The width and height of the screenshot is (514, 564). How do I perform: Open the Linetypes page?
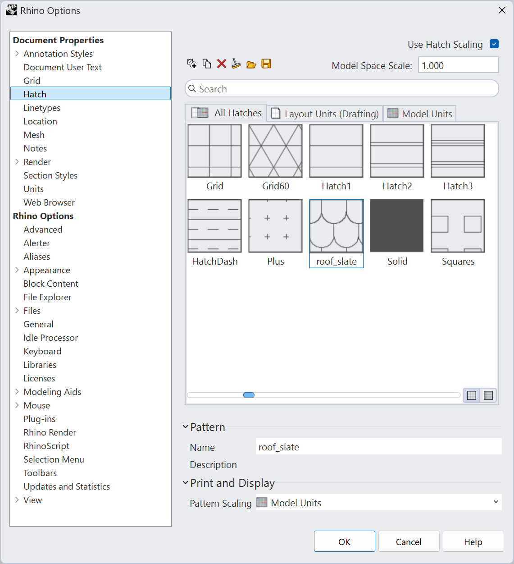[x=42, y=108]
